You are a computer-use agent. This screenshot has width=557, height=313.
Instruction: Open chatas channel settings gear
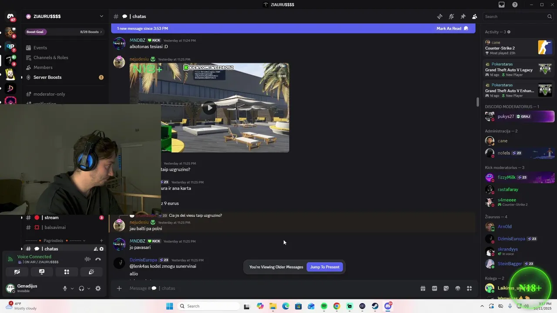(x=101, y=249)
